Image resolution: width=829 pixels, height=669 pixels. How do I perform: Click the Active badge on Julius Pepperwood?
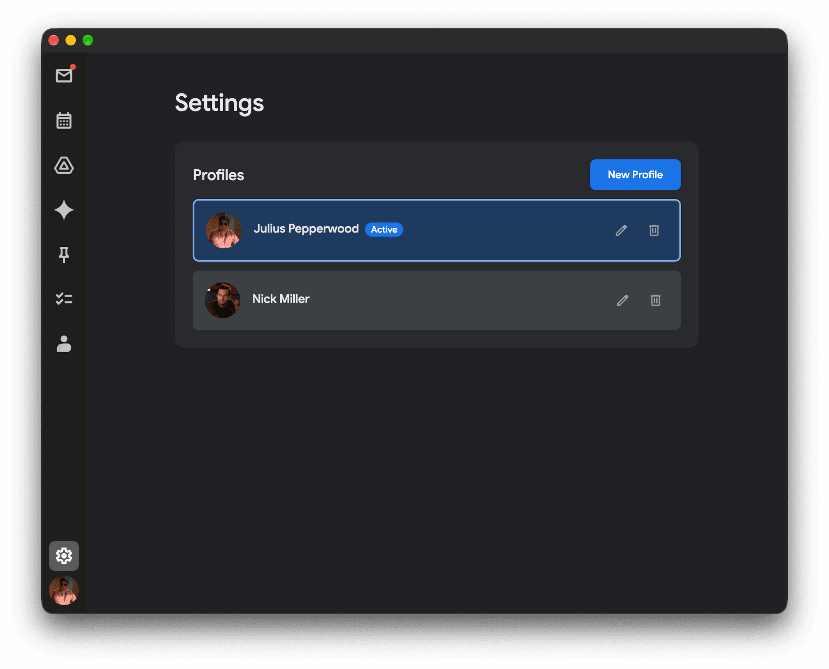[x=384, y=230]
